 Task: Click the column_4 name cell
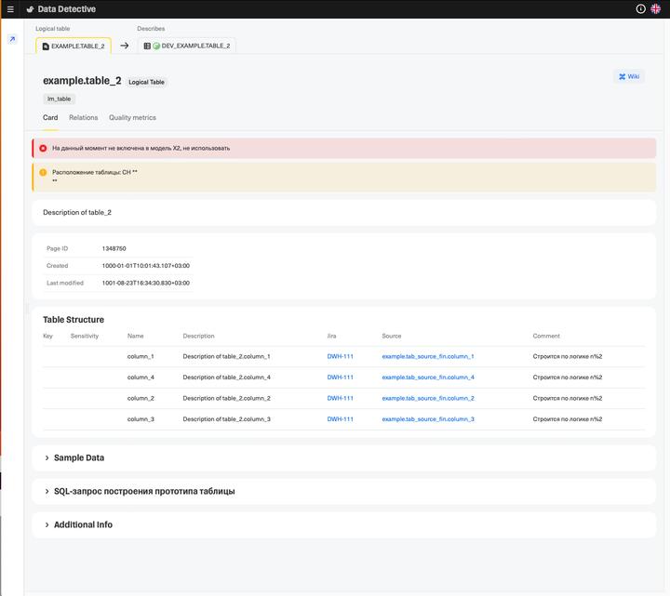click(141, 377)
